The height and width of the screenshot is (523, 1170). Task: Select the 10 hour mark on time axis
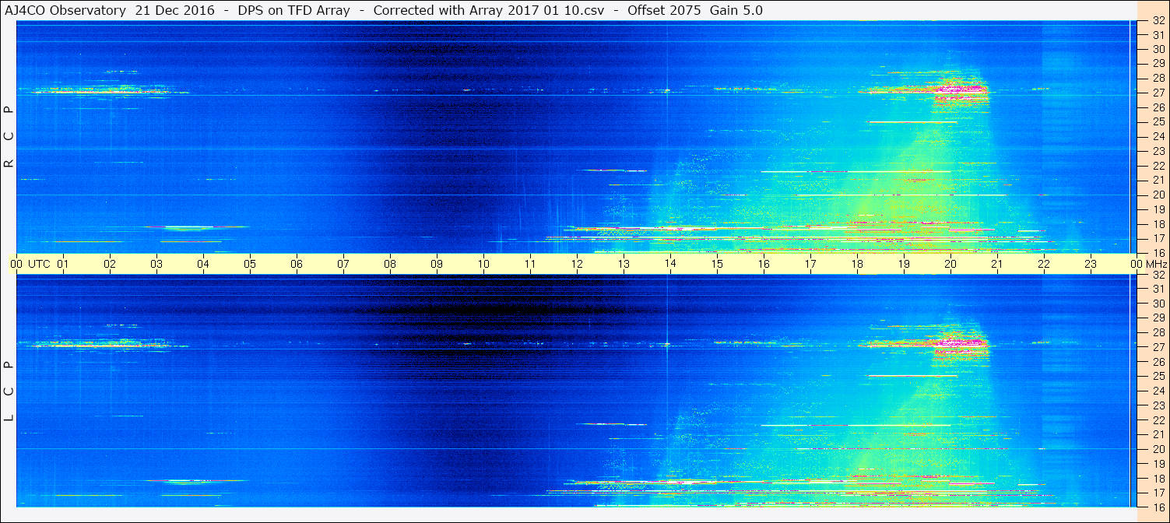coord(483,264)
